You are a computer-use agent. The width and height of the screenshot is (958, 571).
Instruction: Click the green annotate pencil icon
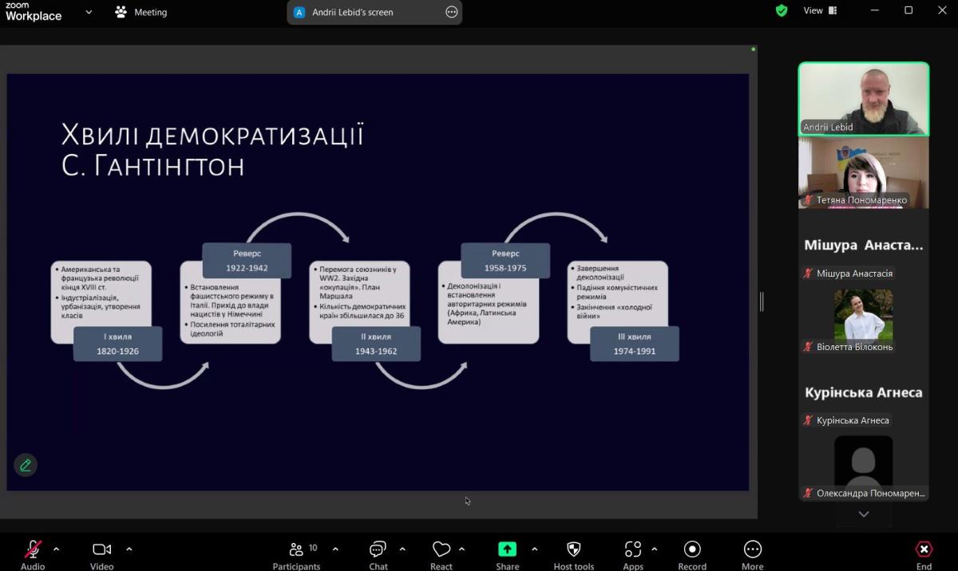tap(26, 465)
